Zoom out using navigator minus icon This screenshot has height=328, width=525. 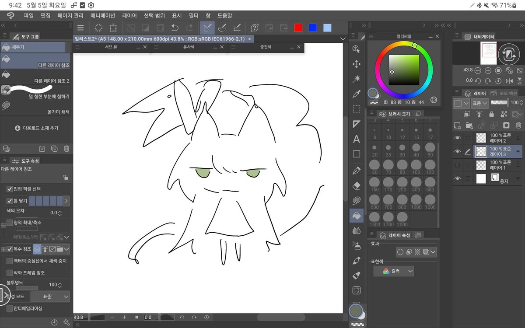point(478,70)
